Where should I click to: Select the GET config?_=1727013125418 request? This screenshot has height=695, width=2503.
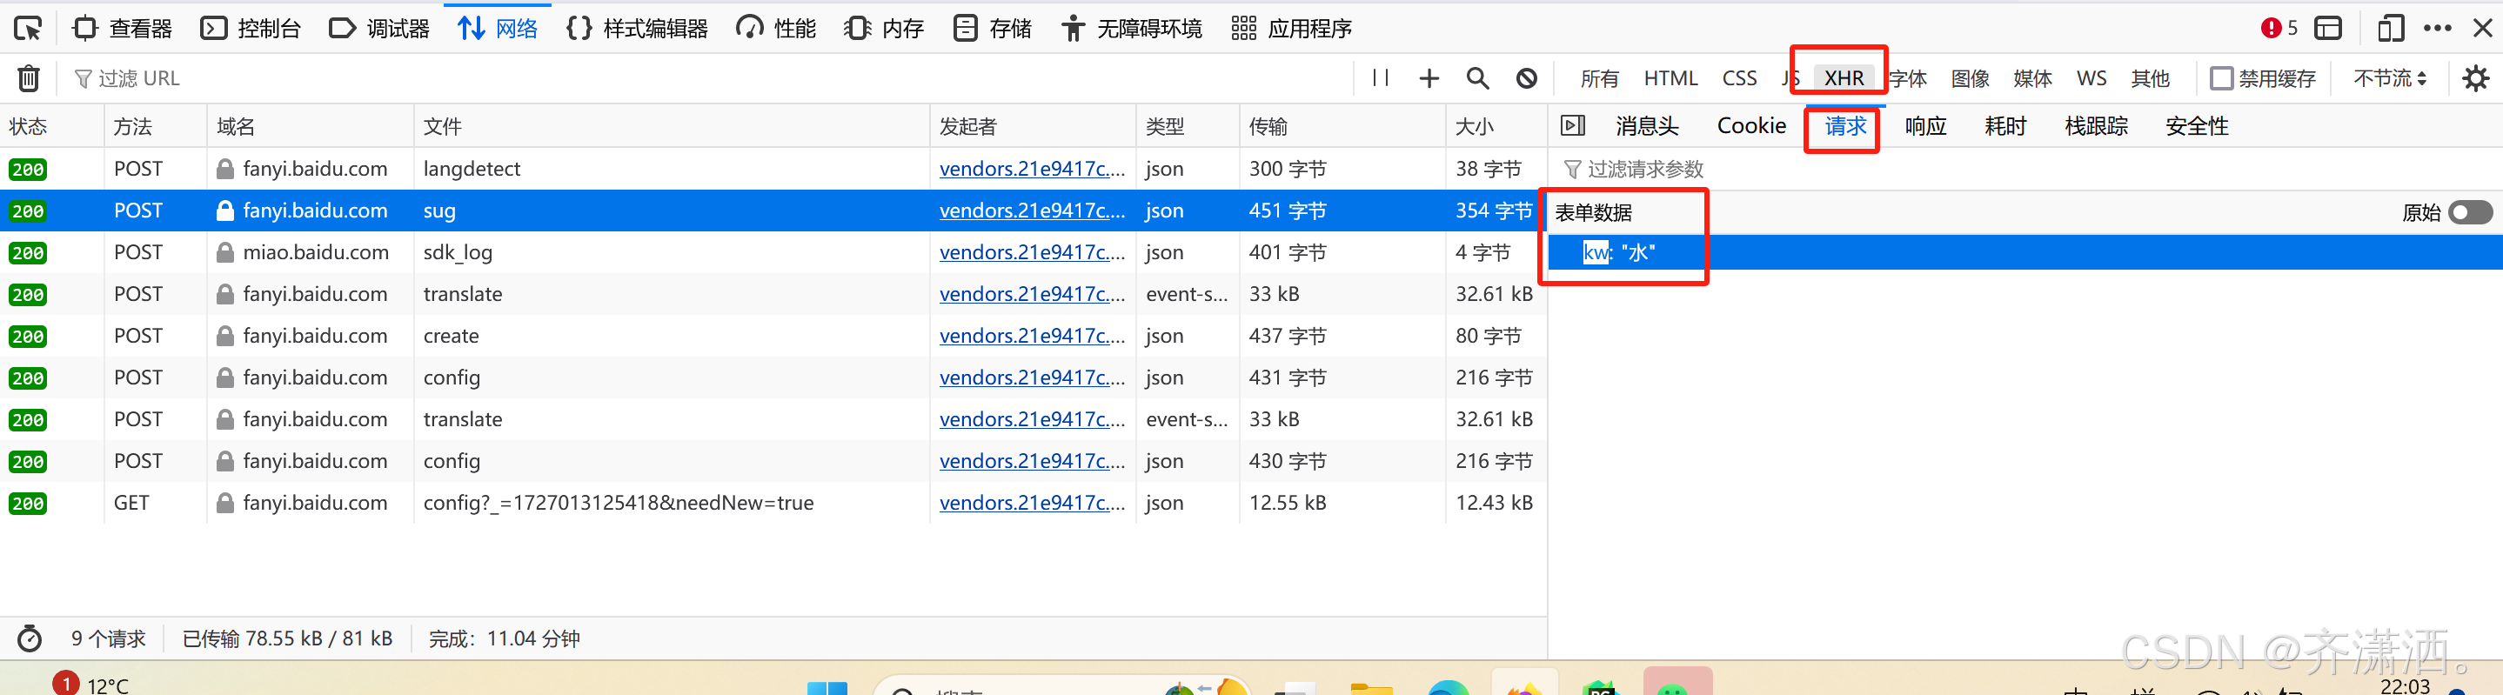[x=773, y=503]
